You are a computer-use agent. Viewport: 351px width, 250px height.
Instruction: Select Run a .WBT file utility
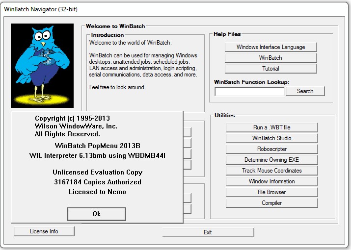point(272,127)
